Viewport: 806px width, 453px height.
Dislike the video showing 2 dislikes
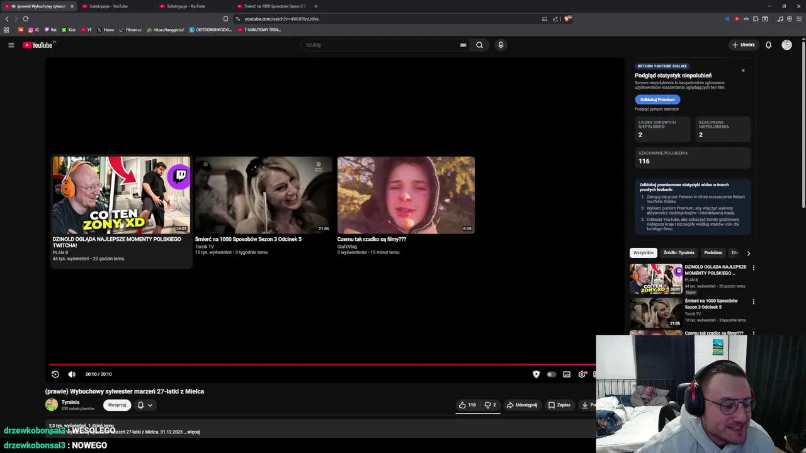pos(490,405)
